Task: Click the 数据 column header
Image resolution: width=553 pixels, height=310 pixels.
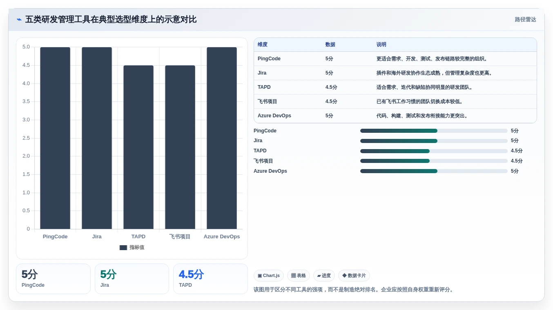Action: point(330,45)
